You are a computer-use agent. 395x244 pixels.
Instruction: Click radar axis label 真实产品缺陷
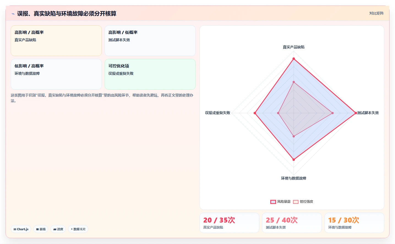(x=294, y=47)
